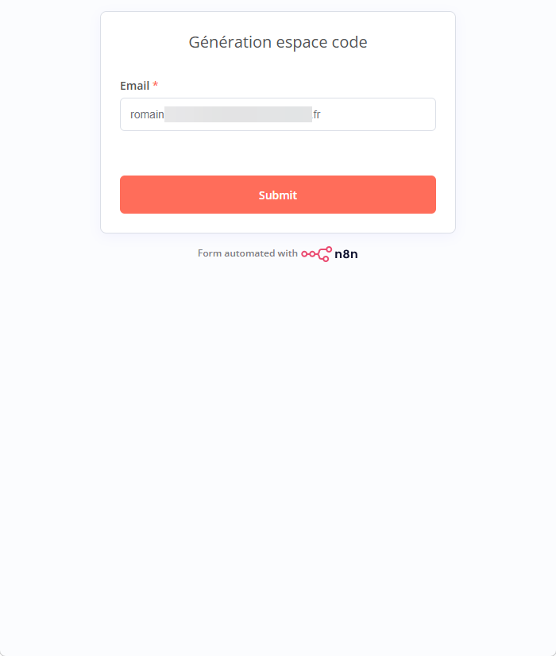Image resolution: width=556 pixels, height=656 pixels.
Task: Place cursor on "romain" in the email
Action: pos(147,114)
